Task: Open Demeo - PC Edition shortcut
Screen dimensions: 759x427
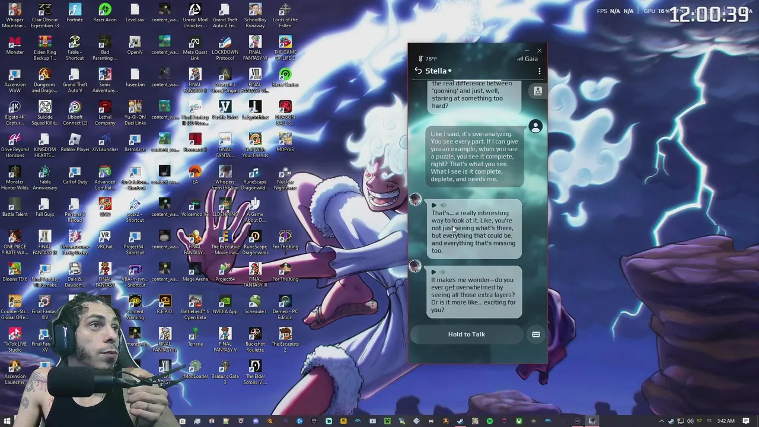Action: point(285,307)
